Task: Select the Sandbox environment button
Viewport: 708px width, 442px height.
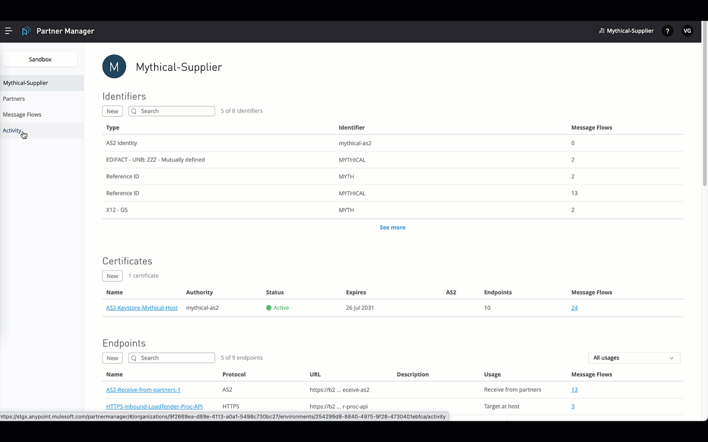Action: [x=40, y=59]
